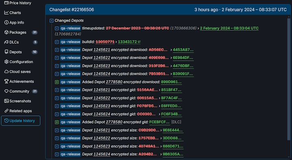Click the qa-release tag on the timeupdated row
Image resolution: width=292 pixels, height=160 pixels.
pos(70,28)
